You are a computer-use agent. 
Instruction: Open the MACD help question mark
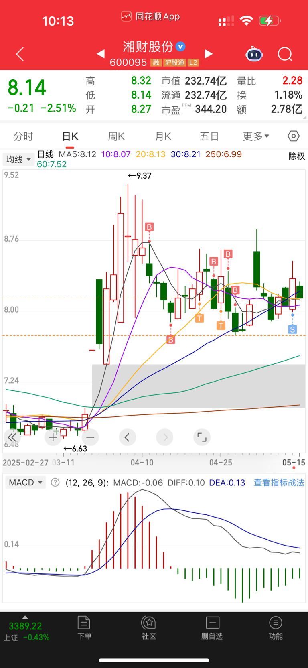coord(55,483)
